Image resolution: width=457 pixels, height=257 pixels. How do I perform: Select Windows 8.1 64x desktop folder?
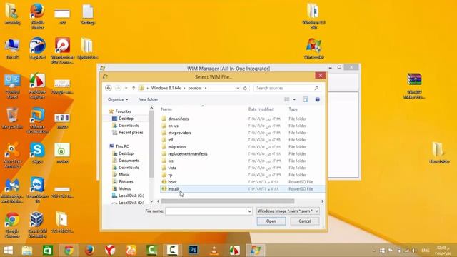pyautogui.click(x=314, y=16)
